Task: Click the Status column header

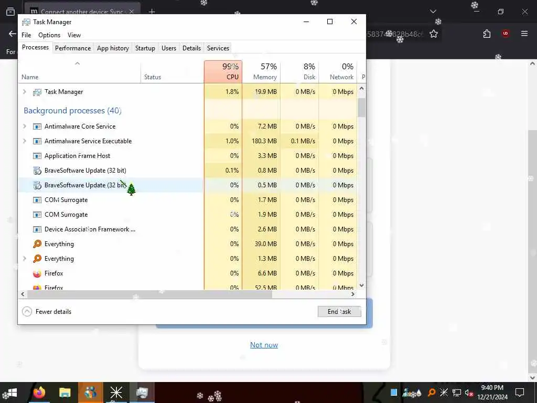Action: point(172,71)
